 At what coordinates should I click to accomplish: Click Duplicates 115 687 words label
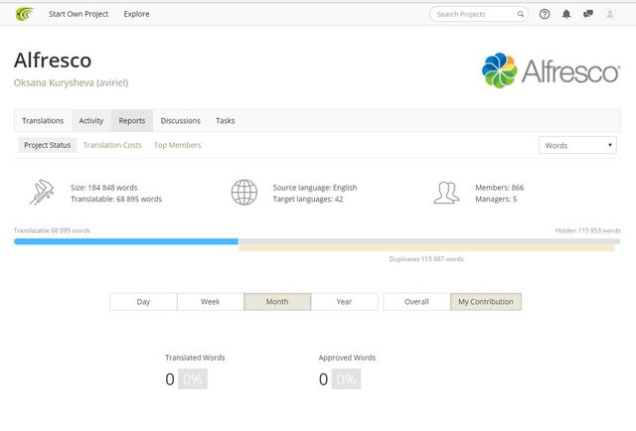point(426,259)
